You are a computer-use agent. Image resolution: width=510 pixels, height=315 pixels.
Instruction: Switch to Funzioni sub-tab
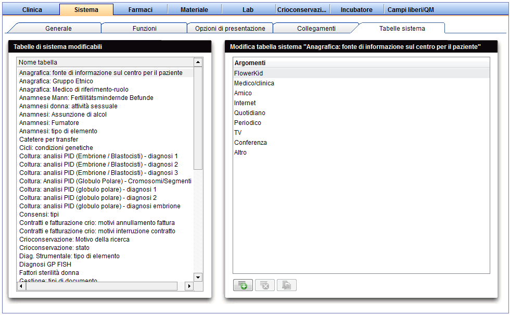[145, 28]
